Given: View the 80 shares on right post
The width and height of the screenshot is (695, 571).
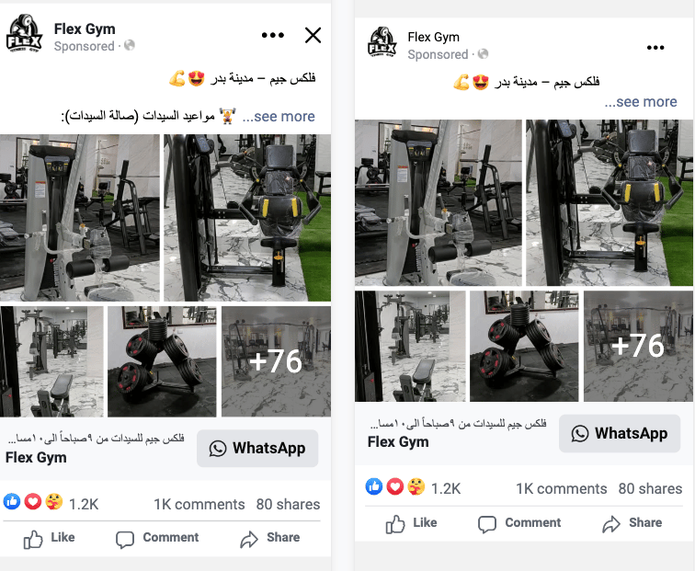Looking at the screenshot, I should pos(650,488).
